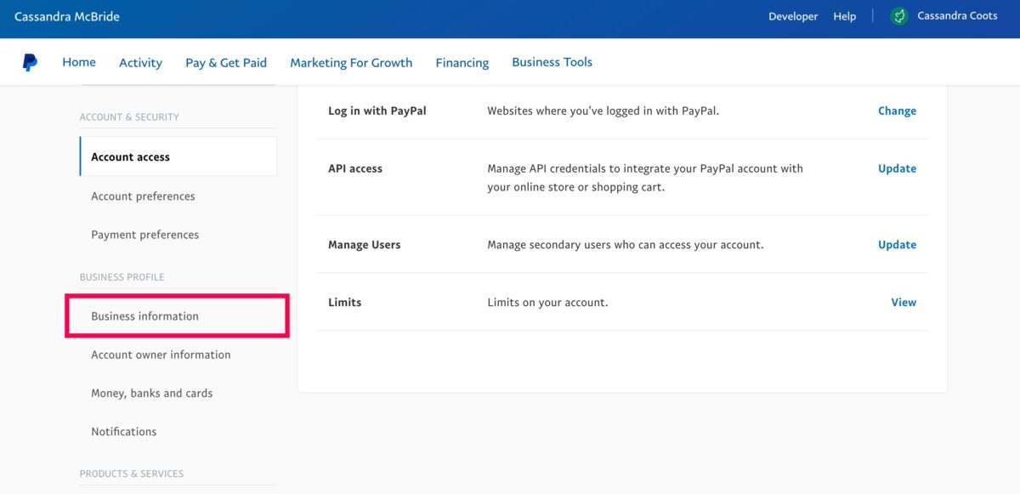Screen dimensions: 1020x494
Task: Click the 'API access' row label
Action: [355, 168]
